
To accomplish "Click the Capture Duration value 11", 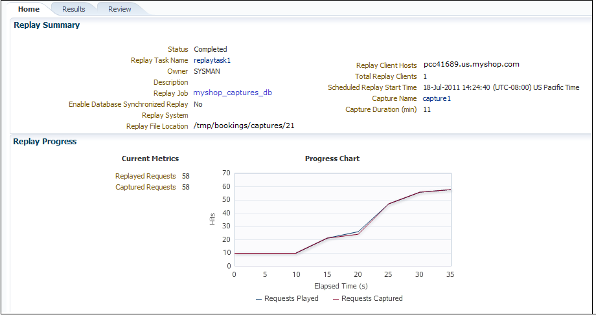I will 427,109.
